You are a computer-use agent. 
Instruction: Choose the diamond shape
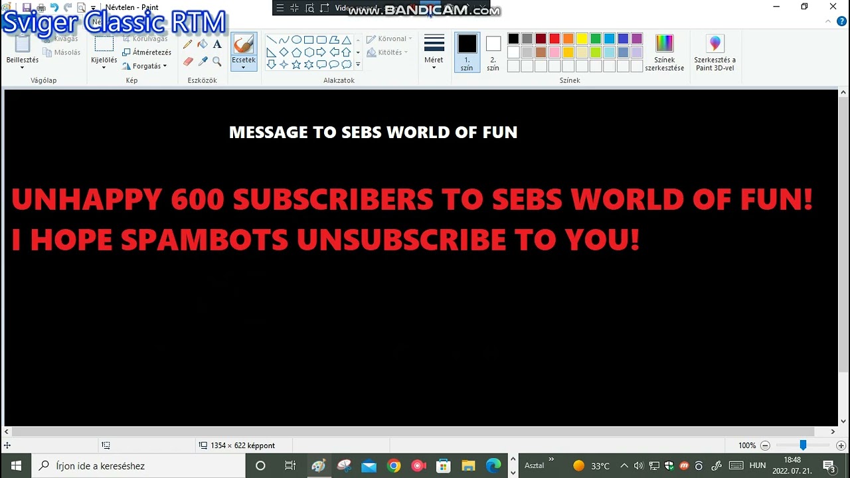(284, 52)
